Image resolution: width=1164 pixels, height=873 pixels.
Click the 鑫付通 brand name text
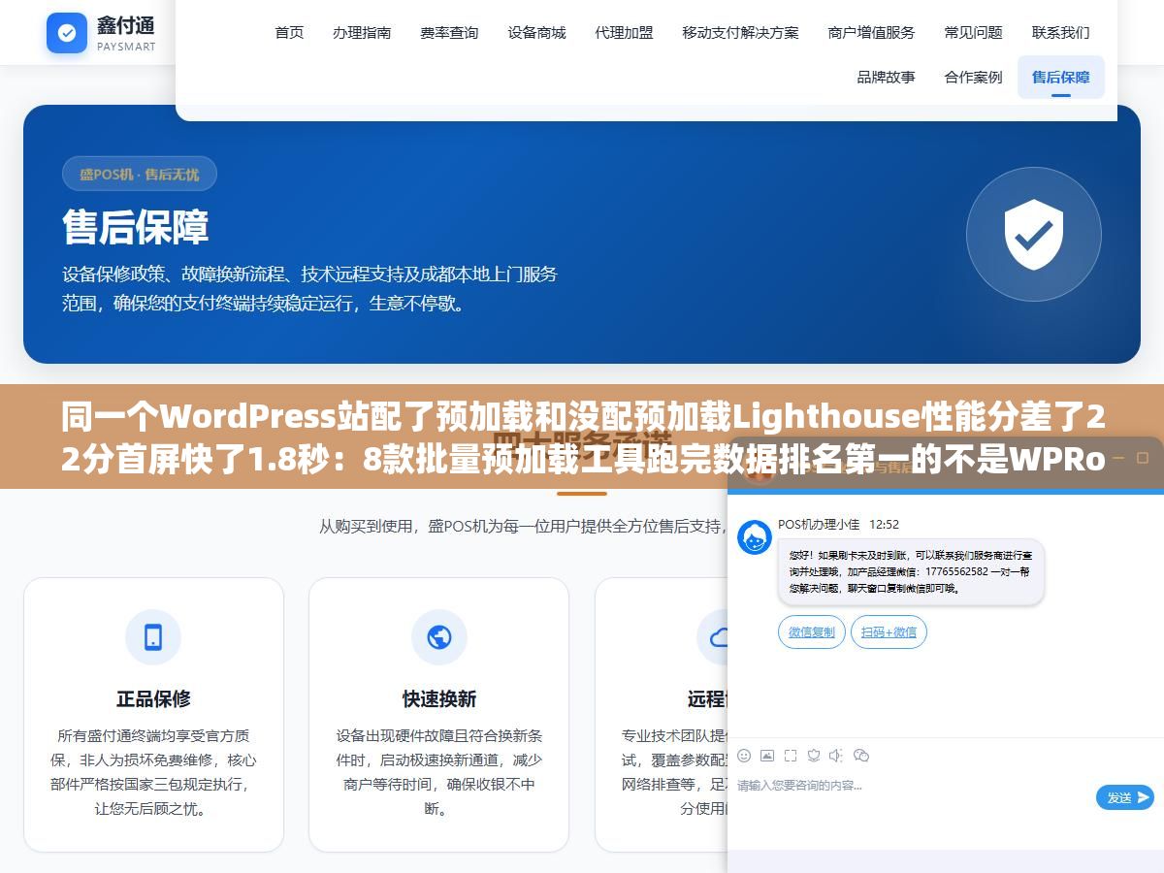click(125, 24)
